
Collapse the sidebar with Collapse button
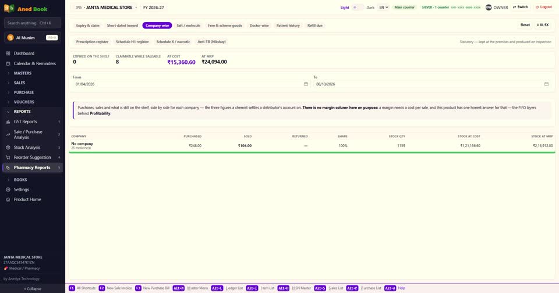click(33, 289)
